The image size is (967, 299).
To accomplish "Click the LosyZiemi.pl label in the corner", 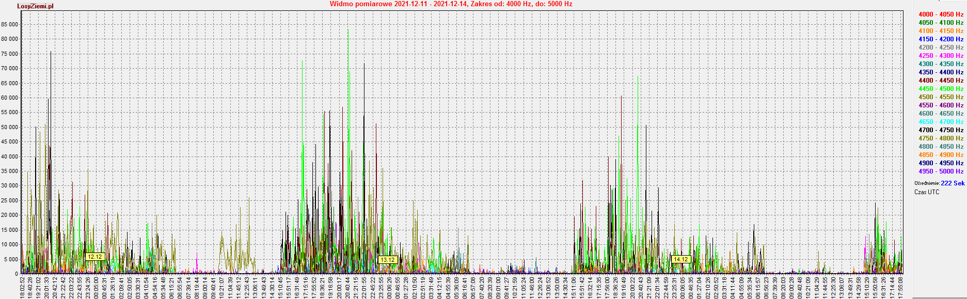I will [35, 6].
